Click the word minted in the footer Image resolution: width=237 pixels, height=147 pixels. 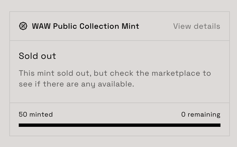[x=41, y=114]
